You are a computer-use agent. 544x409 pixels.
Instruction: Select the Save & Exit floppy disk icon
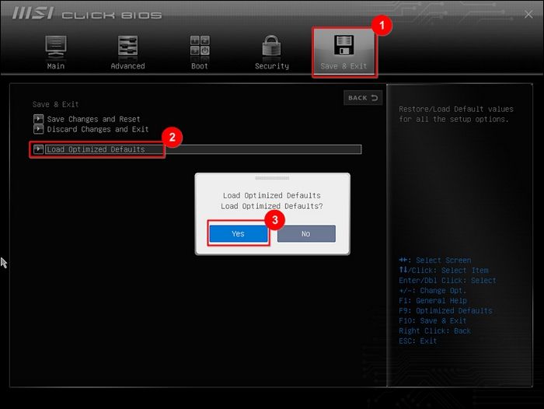click(x=343, y=45)
